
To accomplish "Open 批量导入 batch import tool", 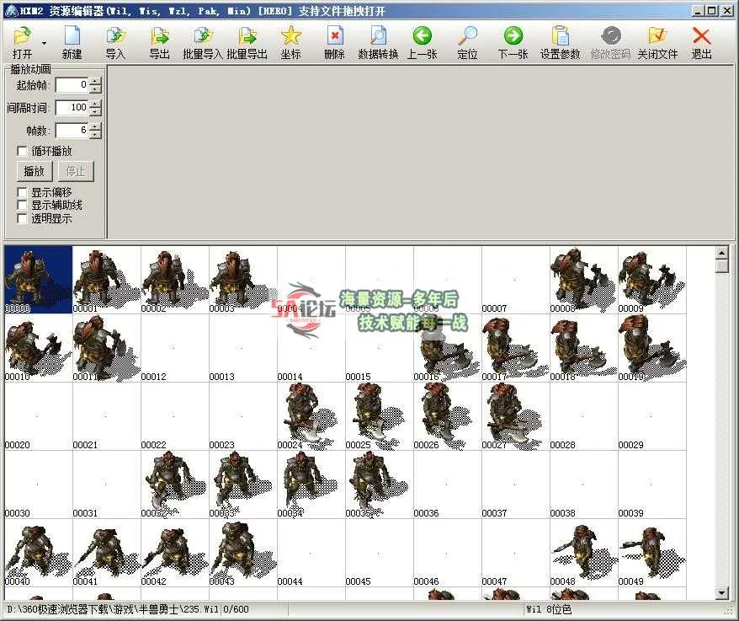I will (x=203, y=36).
